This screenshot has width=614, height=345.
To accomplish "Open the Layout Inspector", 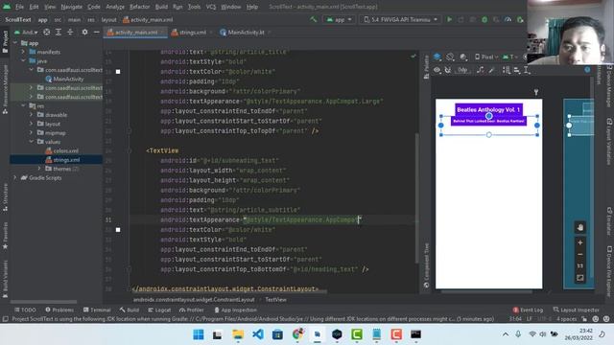I will coord(577,310).
